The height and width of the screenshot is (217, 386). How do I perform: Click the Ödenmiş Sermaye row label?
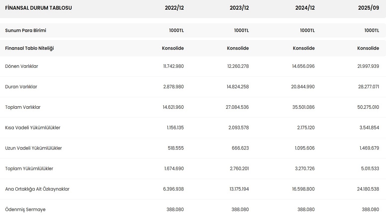(x=25, y=209)
